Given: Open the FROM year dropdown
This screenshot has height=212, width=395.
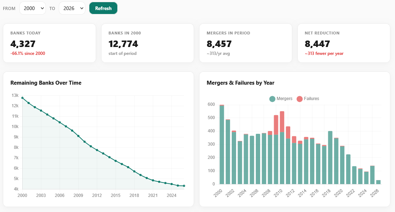Looking at the screenshot, I should [x=32, y=8].
